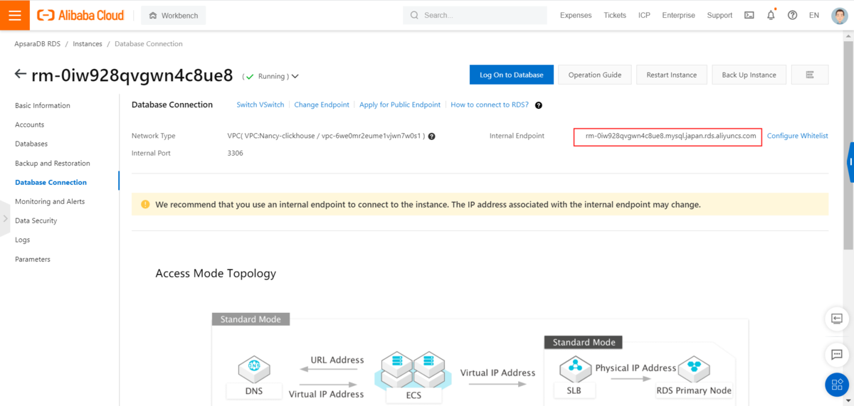Open the blue apps grid floating button
Viewport: 854px width, 406px height.
(837, 385)
